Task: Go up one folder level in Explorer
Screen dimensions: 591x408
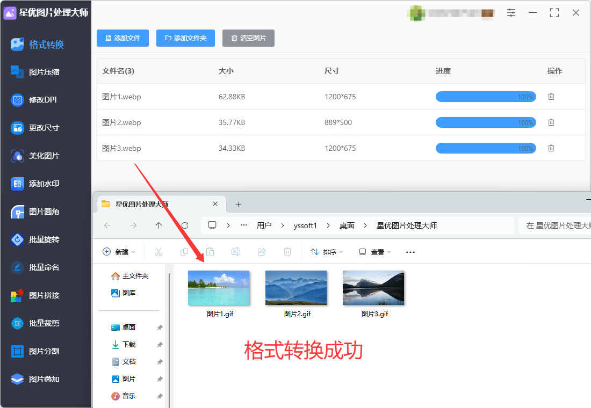Action: click(x=158, y=225)
